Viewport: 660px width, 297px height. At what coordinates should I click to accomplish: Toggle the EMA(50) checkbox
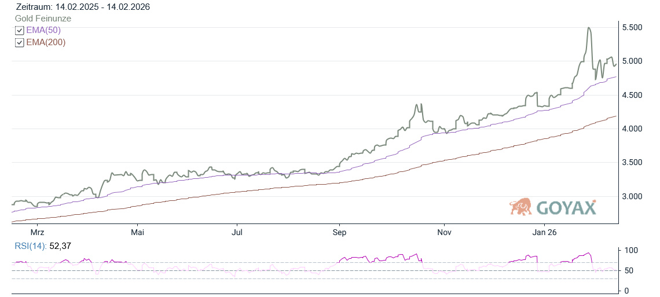[x=19, y=31]
